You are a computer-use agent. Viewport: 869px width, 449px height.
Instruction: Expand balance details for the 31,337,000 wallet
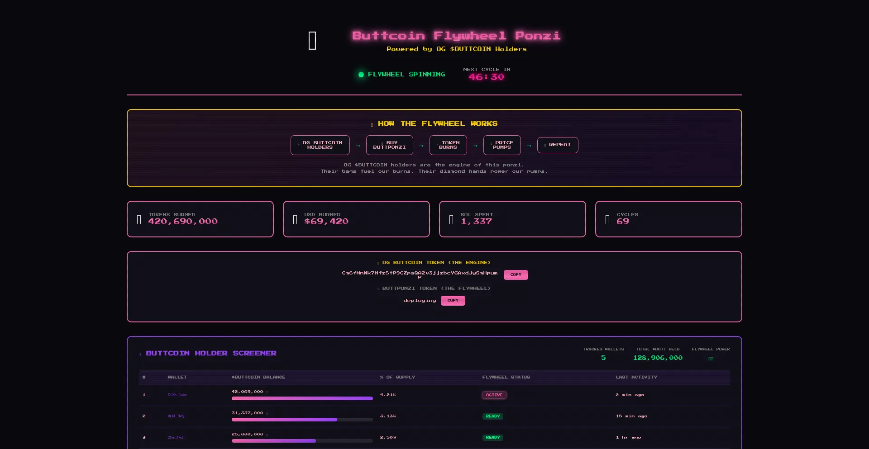(267, 414)
